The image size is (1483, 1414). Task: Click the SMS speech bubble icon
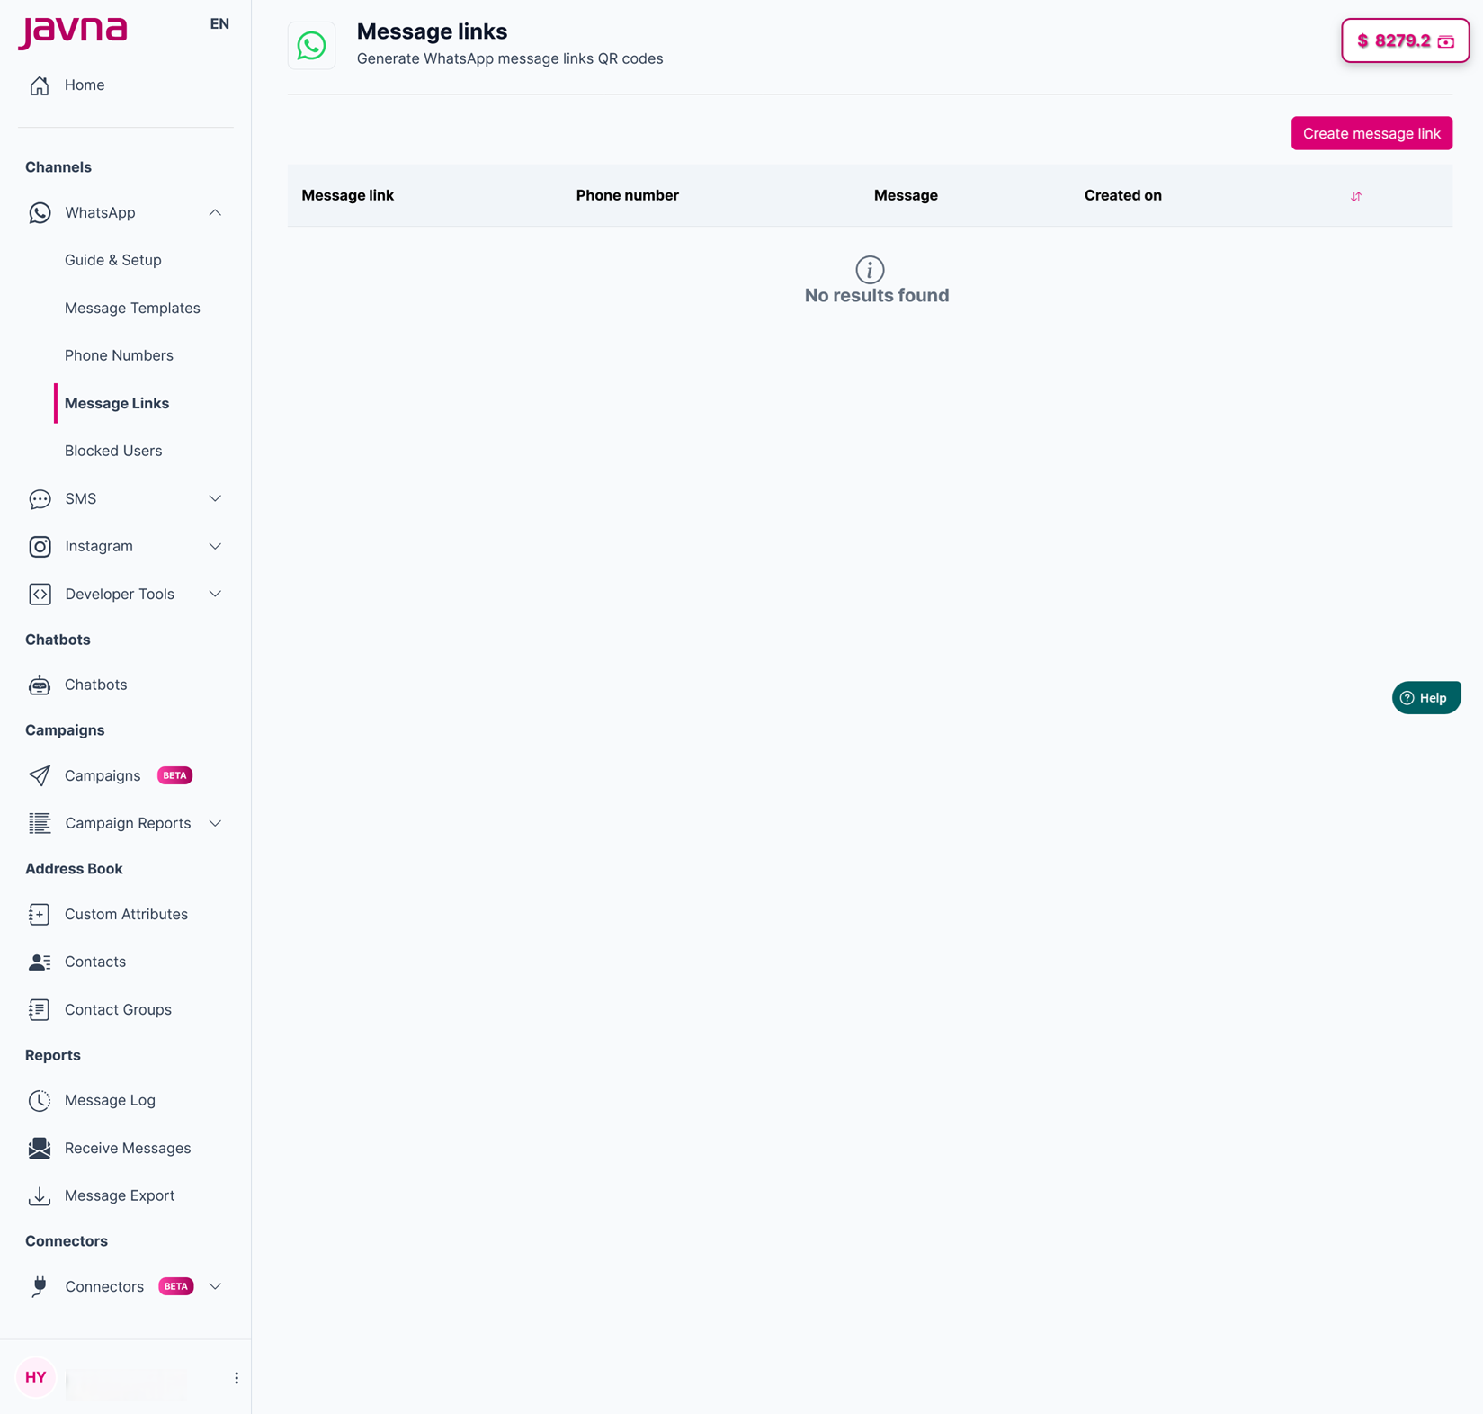pos(40,499)
